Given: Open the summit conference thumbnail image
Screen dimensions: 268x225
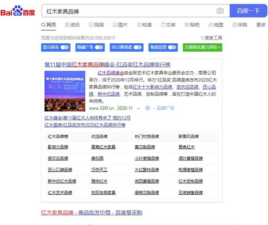Looking at the screenshot, I should click(x=65, y=91).
